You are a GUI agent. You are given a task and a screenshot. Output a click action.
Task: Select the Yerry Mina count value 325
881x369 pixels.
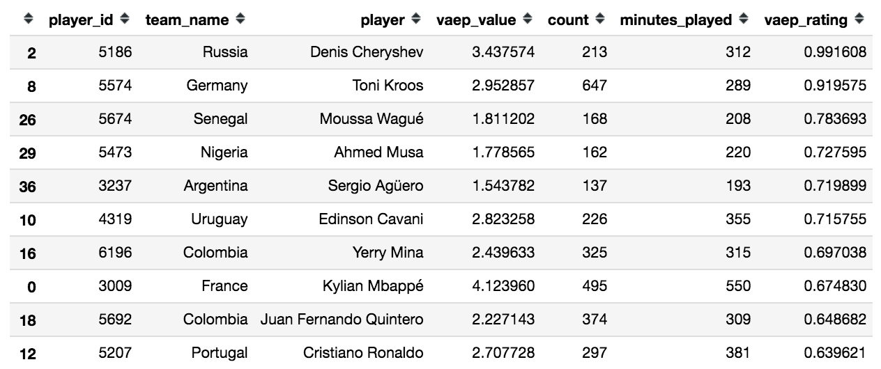(595, 253)
